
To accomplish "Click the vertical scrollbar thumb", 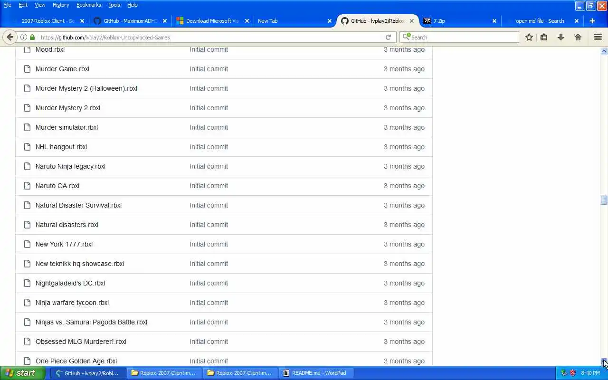I will pos(604,200).
